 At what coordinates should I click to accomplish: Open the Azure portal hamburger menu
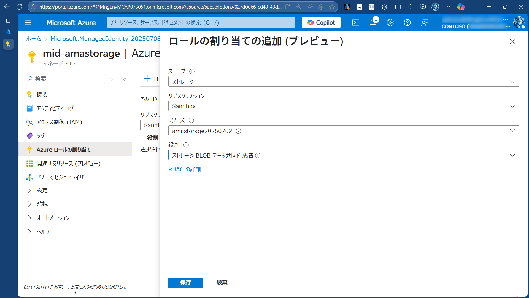tap(28, 23)
